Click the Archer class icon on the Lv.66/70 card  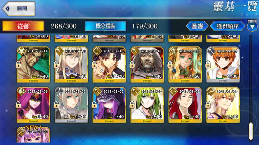click(x=97, y=51)
